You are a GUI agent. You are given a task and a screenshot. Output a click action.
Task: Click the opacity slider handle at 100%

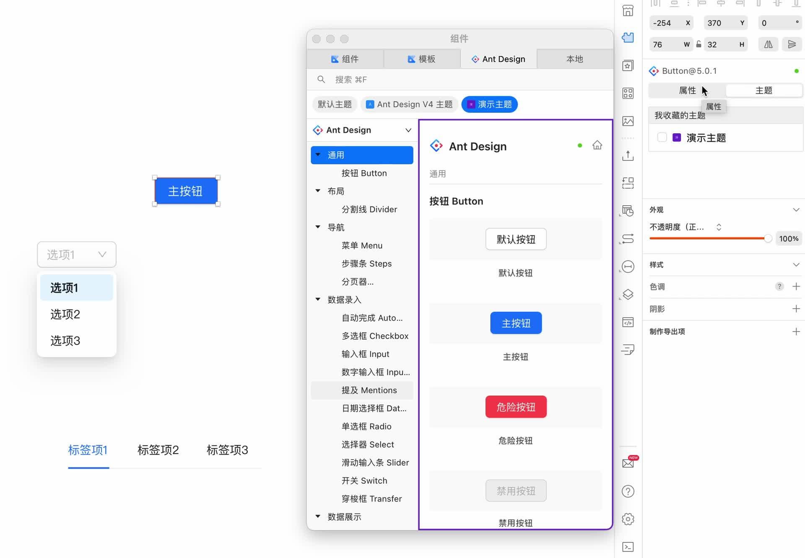pos(768,238)
